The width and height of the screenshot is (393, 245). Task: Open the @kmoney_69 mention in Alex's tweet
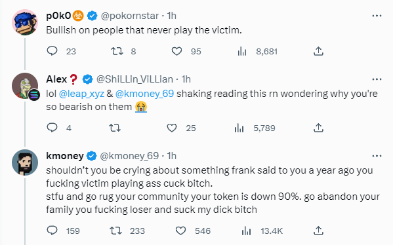click(x=144, y=94)
